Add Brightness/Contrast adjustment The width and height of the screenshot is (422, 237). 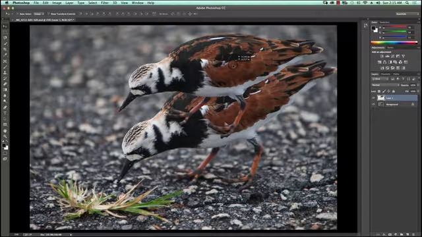[x=382, y=56]
